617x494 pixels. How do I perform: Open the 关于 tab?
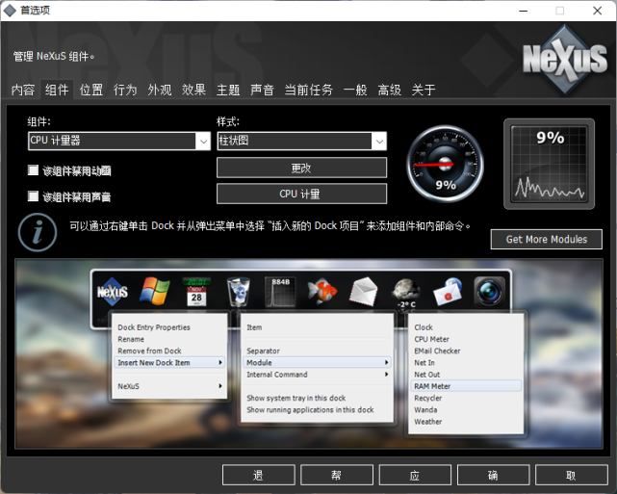(x=424, y=90)
